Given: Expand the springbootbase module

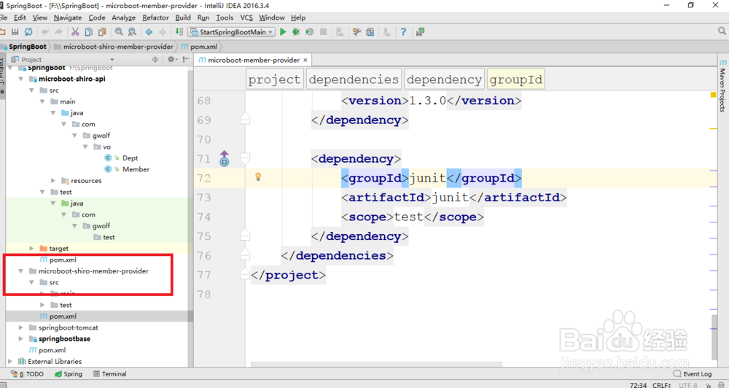Looking at the screenshot, I should click(21, 338).
